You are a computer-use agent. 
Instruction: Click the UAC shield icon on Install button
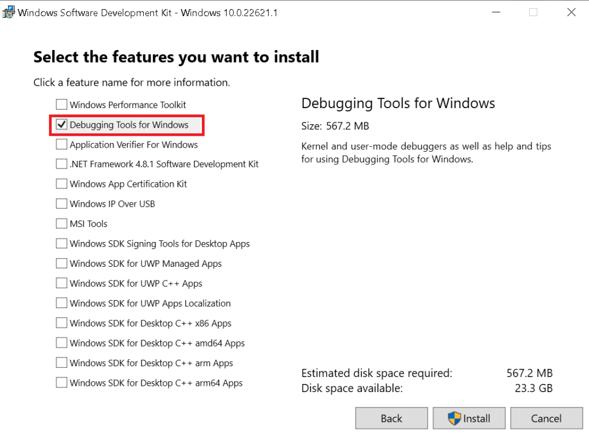coord(454,418)
